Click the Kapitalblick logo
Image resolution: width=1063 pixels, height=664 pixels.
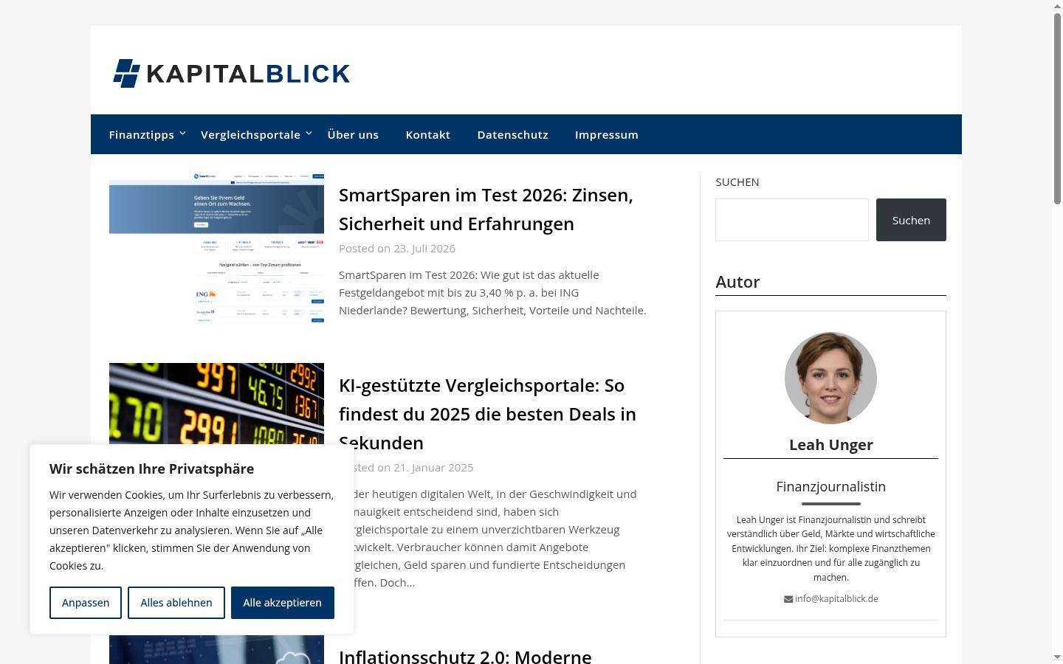click(x=231, y=73)
